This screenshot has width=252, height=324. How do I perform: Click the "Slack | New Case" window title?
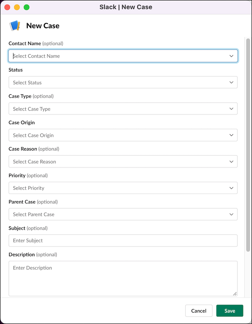pos(126,7)
